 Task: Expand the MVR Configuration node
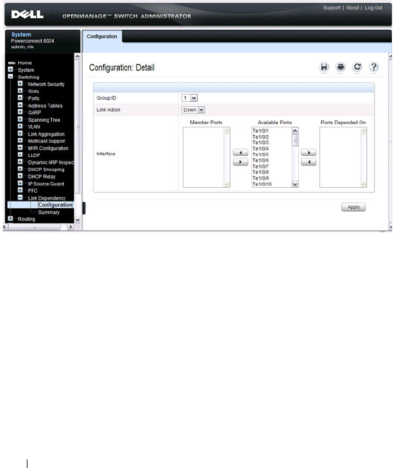coord(20,148)
